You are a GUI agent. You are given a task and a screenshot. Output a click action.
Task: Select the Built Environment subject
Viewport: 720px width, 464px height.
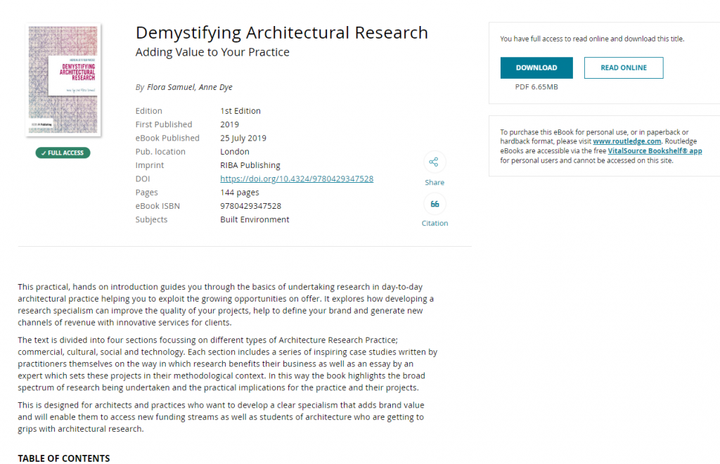click(x=255, y=219)
